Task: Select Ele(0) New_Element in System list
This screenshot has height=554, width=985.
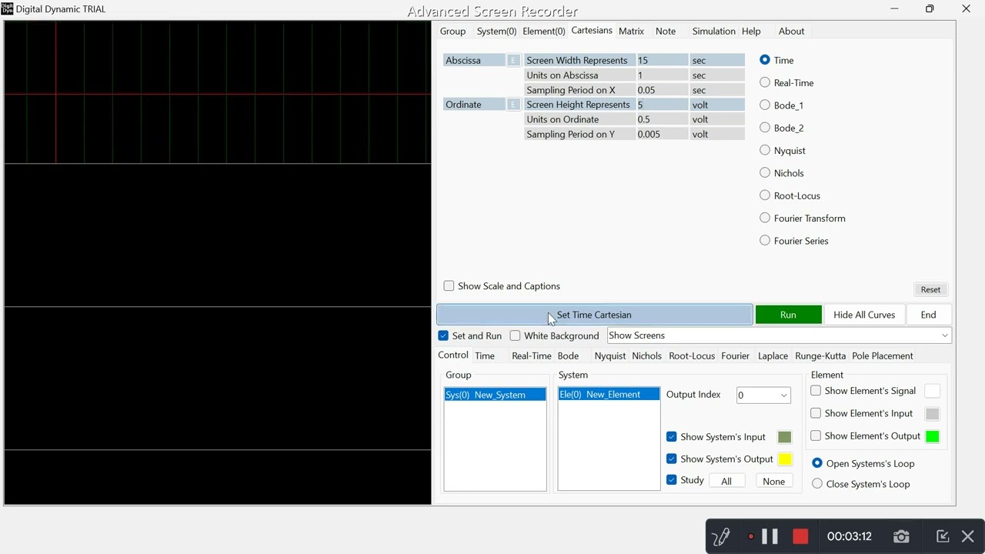Action: tap(609, 394)
